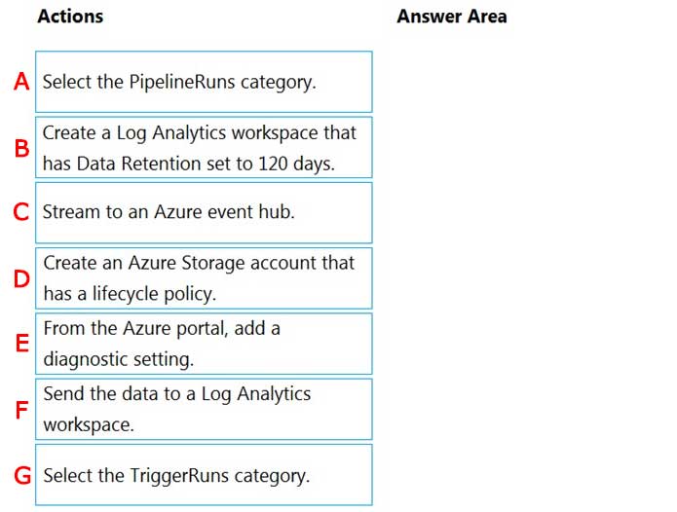Screen dimensions: 677x512
Task: Click the red letter D label
Action: 21,279
